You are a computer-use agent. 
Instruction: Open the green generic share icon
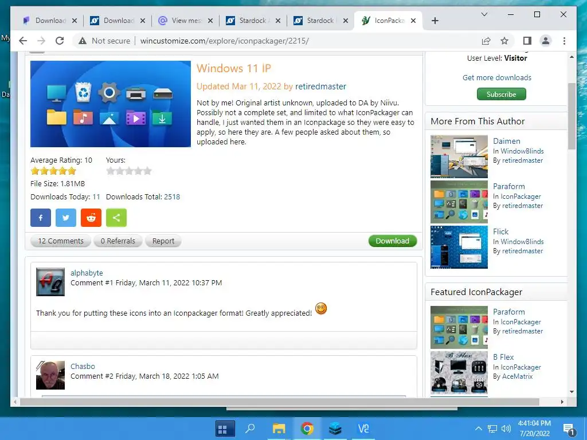tap(116, 218)
